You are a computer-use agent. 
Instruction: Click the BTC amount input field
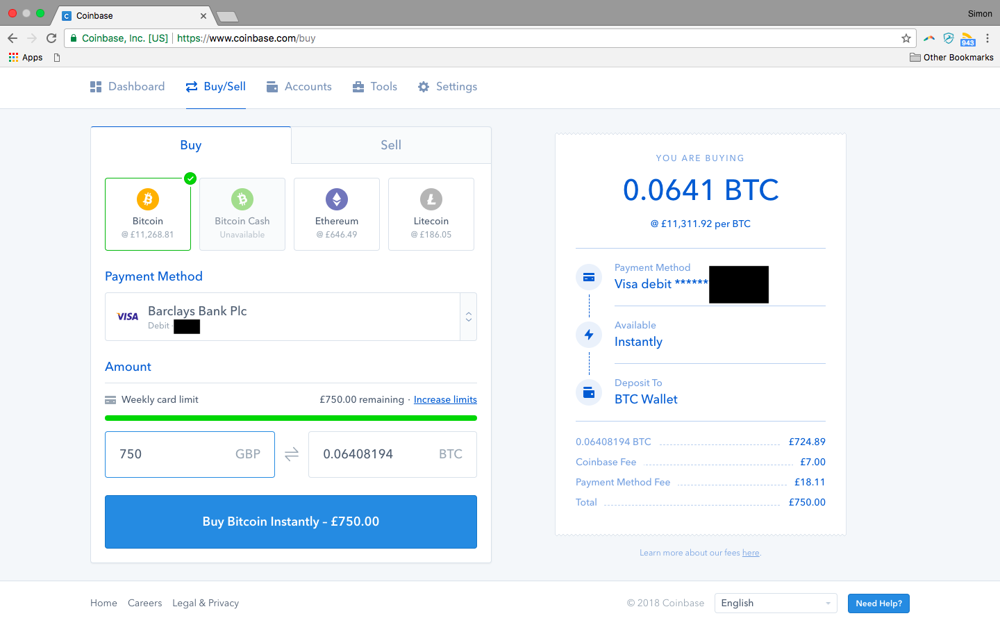tap(392, 454)
